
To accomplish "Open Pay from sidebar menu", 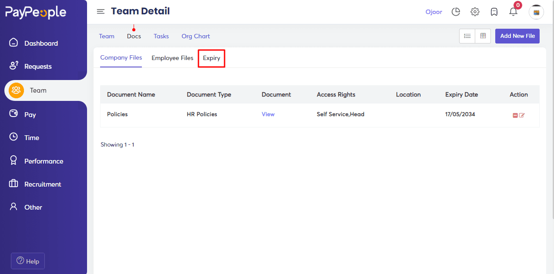I will coord(30,115).
